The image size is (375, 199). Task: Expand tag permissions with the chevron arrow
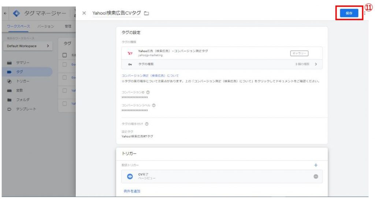pyautogui.click(x=316, y=64)
